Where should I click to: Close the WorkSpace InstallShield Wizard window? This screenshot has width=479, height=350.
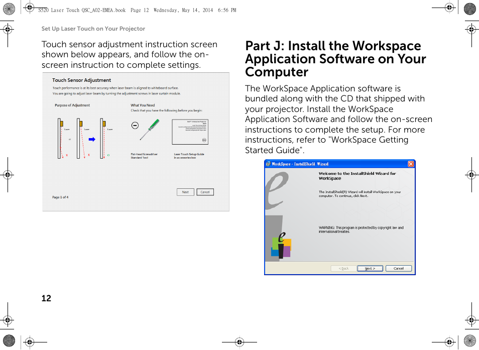pos(411,164)
